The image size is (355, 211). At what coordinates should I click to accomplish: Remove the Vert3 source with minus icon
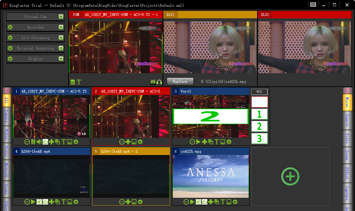coord(192,142)
